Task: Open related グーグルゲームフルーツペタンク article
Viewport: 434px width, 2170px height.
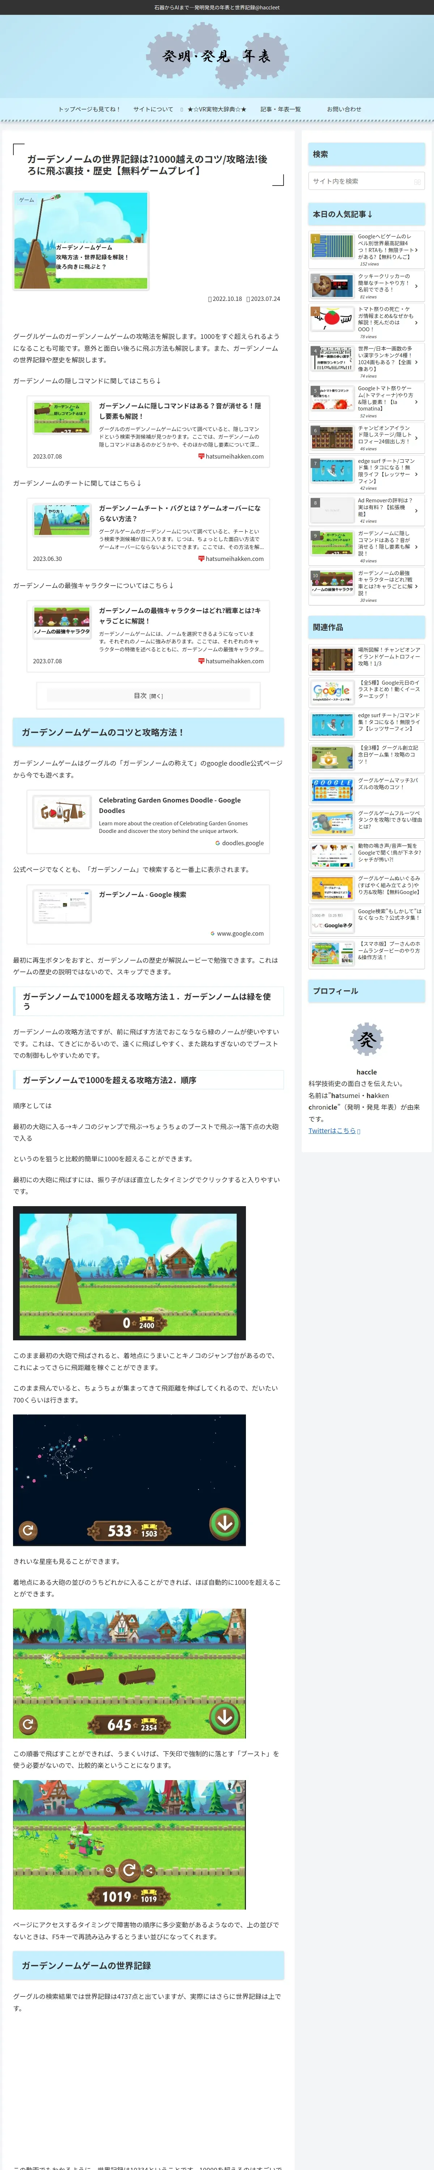Action: point(367,823)
